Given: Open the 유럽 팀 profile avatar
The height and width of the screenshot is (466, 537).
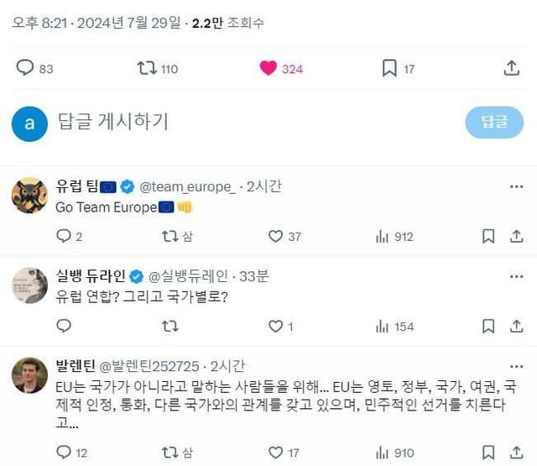Looking at the screenshot, I should (29, 195).
